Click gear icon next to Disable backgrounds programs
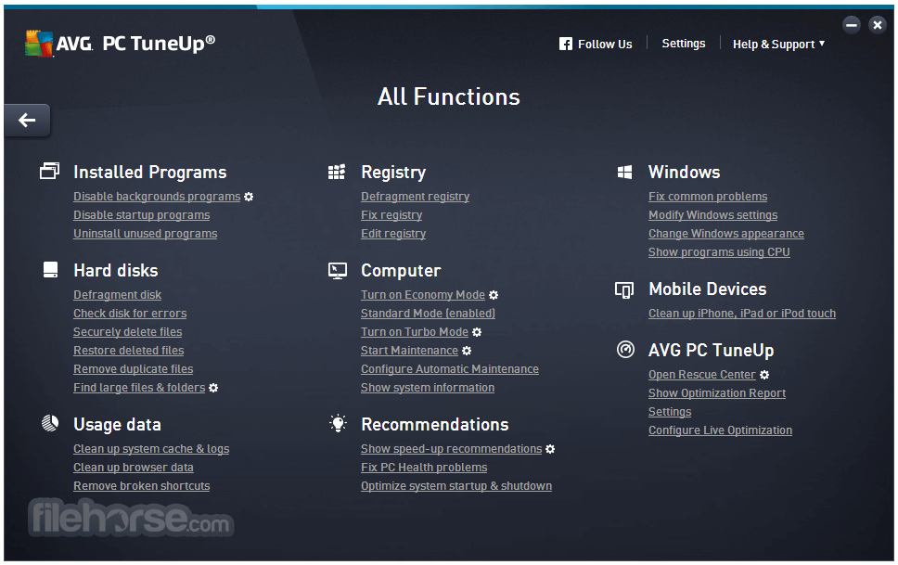Viewport: 898px width, 565px height. point(249,197)
